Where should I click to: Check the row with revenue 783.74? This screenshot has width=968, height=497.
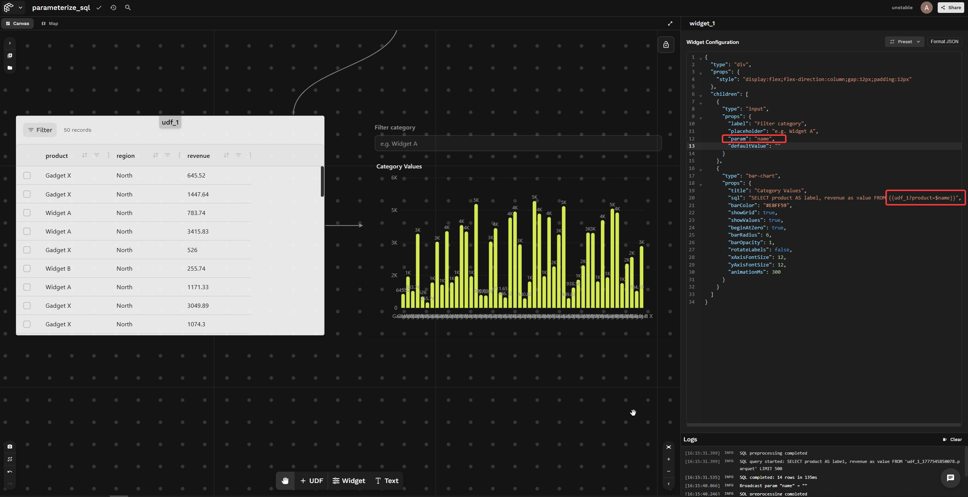27,213
